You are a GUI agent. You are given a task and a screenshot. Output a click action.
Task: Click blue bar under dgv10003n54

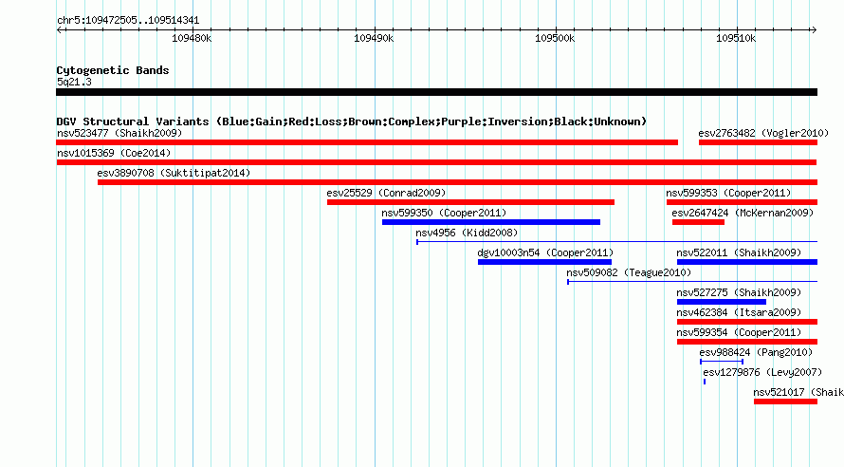(x=544, y=262)
